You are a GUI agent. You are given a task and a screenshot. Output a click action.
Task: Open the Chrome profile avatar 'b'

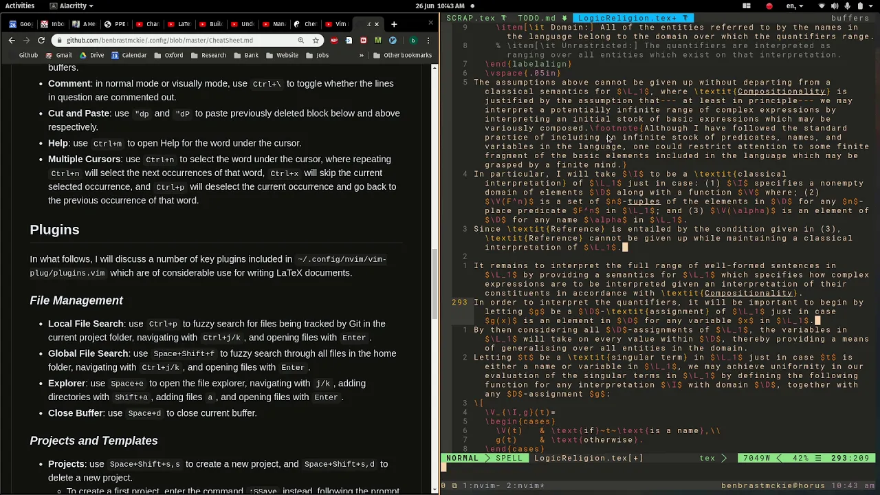413,41
